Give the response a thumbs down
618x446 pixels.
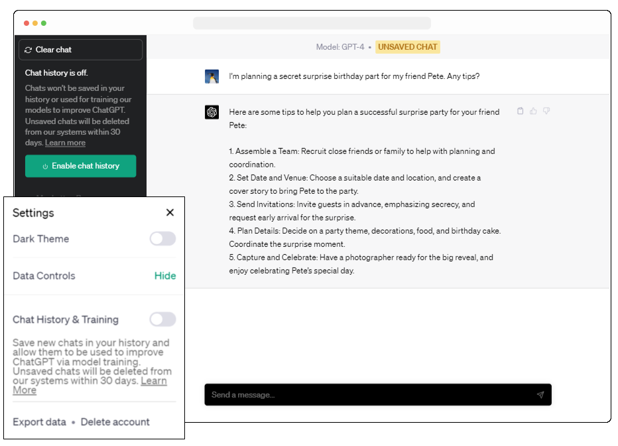point(546,111)
